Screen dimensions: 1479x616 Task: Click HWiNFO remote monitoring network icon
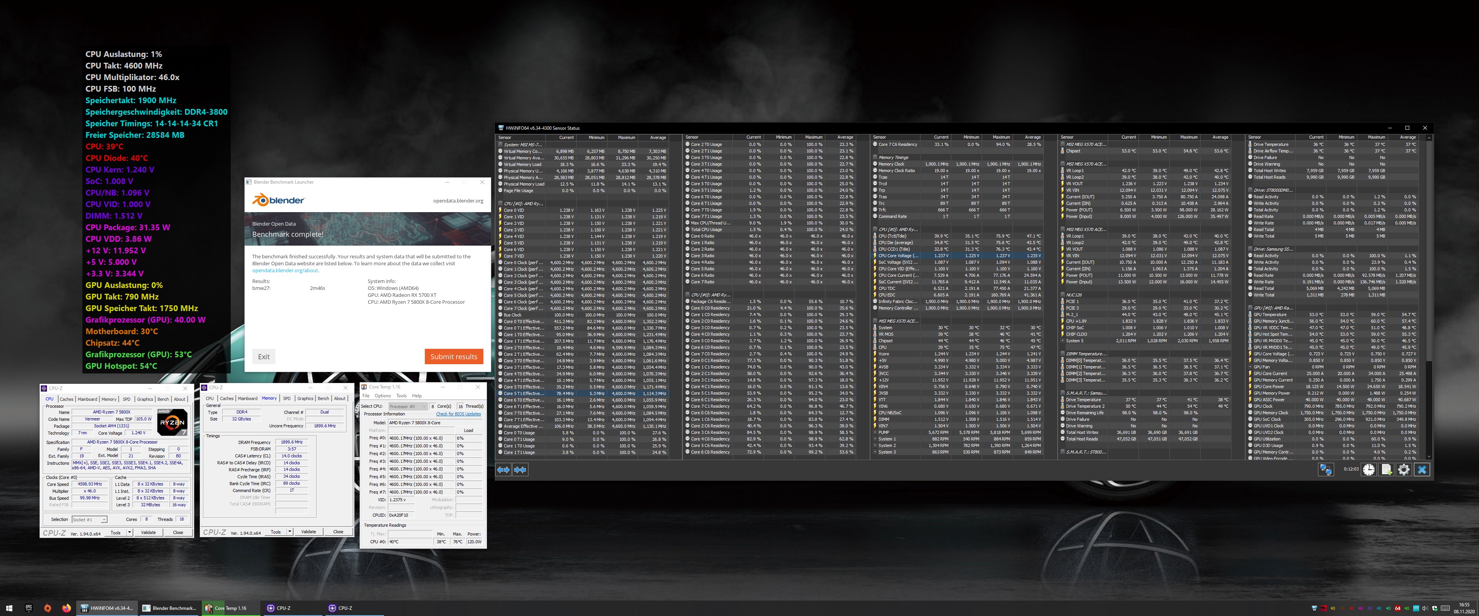pyautogui.click(x=1326, y=470)
